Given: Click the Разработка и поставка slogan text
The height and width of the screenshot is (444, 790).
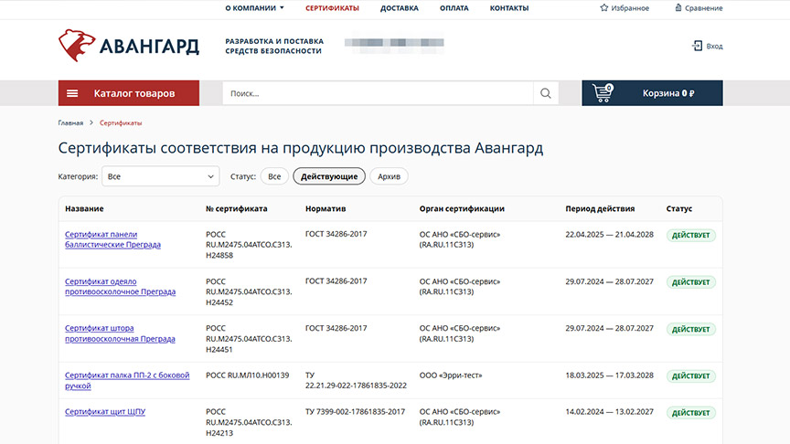Looking at the screenshot, I should click(274, 46).
